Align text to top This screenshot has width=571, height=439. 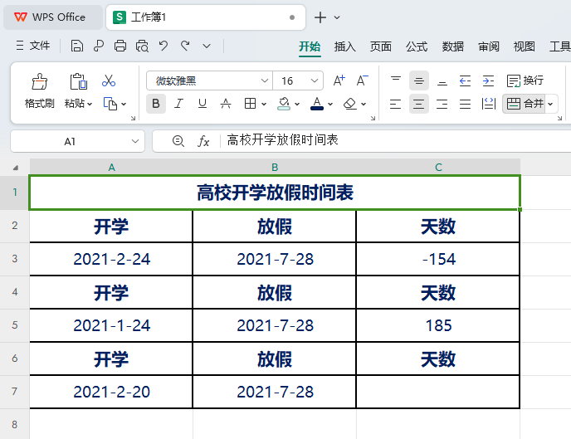tap(396, 80)
